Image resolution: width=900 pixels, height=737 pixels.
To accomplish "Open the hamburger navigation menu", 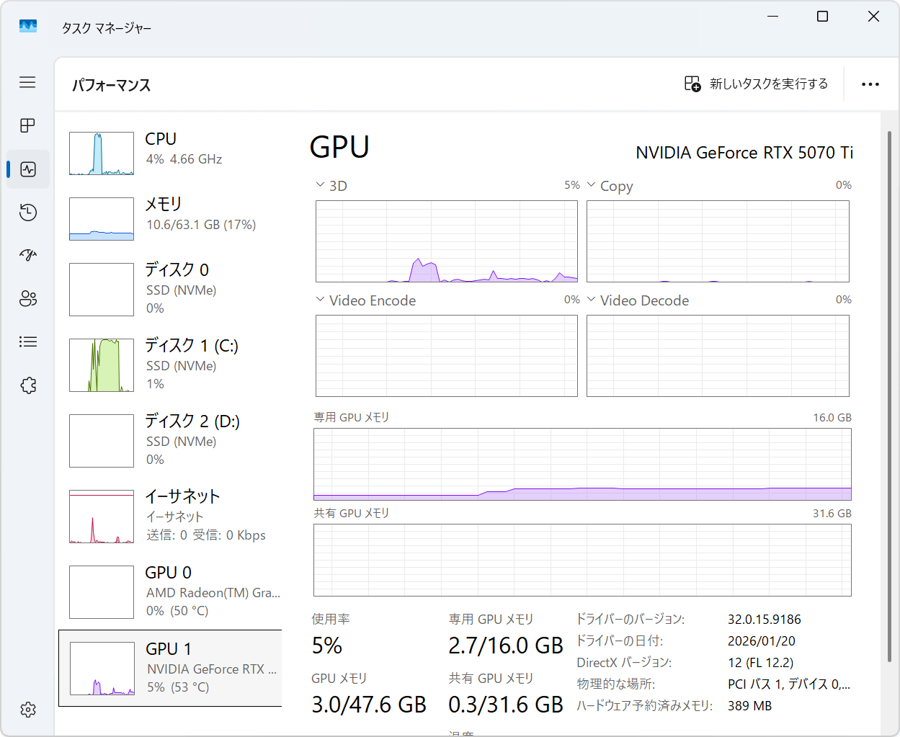I will [x=27, y=82].
